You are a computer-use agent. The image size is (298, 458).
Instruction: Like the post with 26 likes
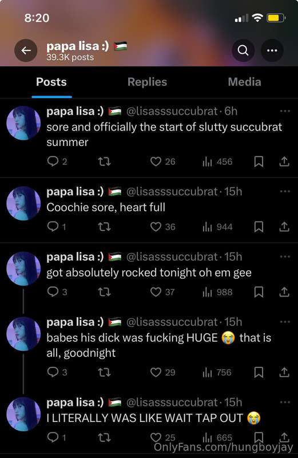point(163,161)
